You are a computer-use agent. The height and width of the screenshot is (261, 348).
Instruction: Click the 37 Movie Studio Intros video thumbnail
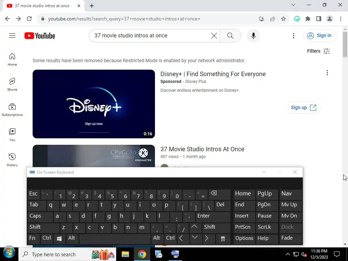[x=94, y=156]
